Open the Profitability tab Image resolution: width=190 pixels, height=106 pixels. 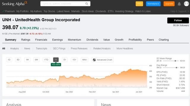pos(135,40)
